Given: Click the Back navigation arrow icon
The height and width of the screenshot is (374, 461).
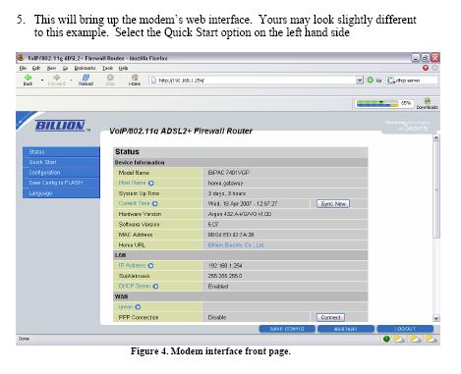Looking at the screenshot, I should point(28,78).
